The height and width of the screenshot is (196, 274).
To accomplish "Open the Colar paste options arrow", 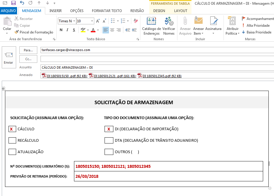I will point(7,33).
